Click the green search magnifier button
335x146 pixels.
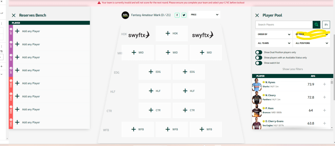pos(316,25)
